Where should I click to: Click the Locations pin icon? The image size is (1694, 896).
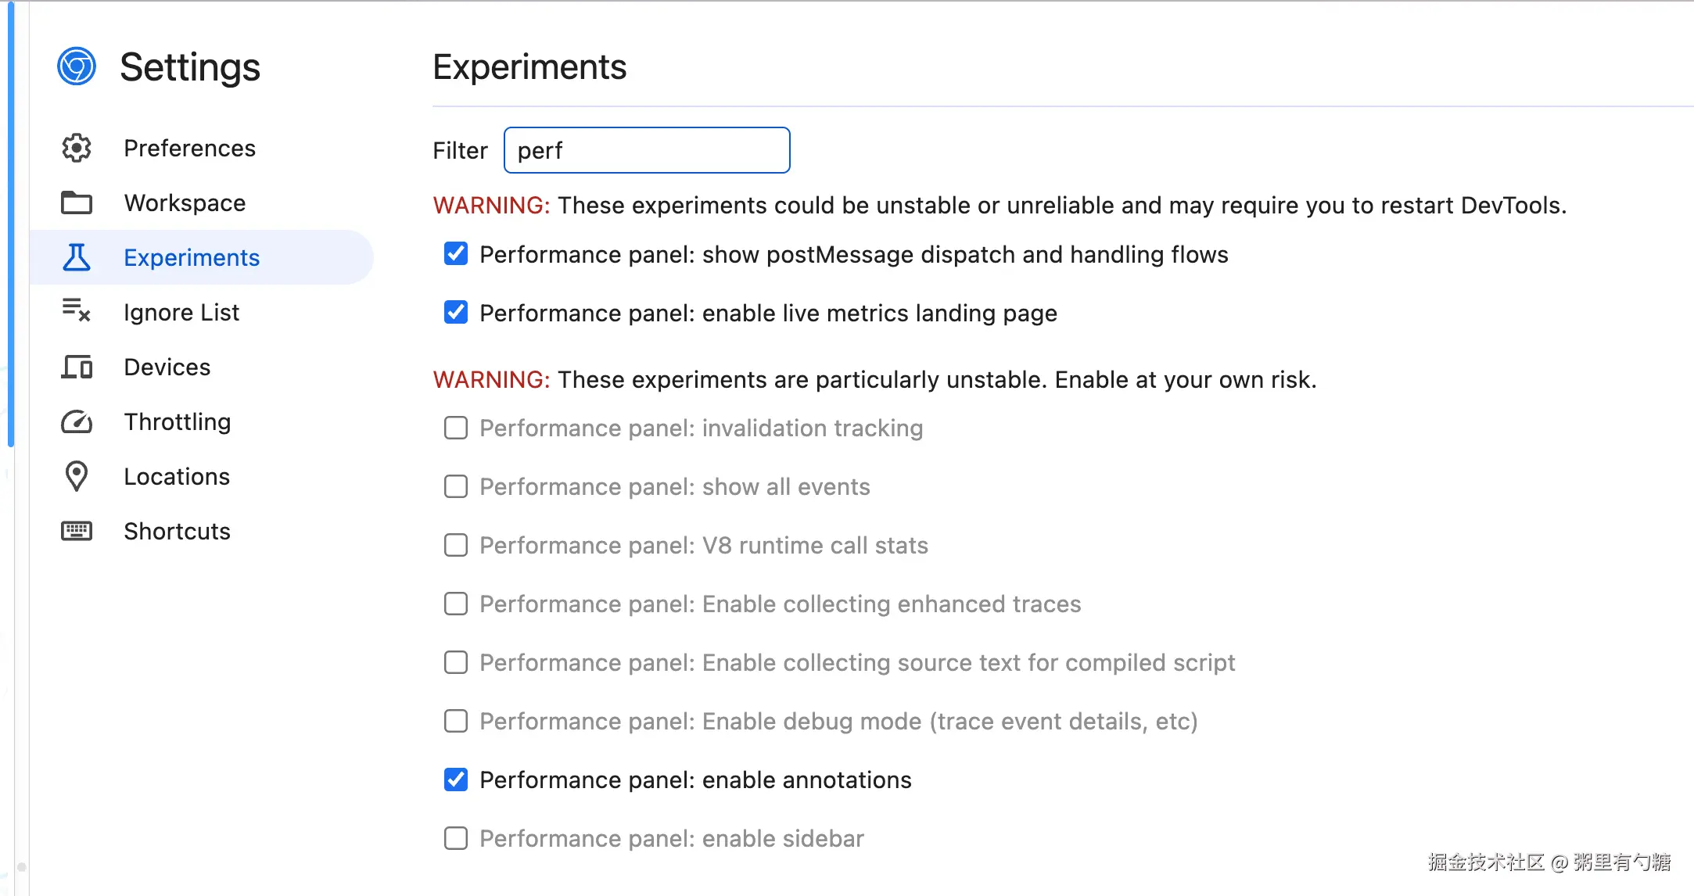(x=77, y=476)
